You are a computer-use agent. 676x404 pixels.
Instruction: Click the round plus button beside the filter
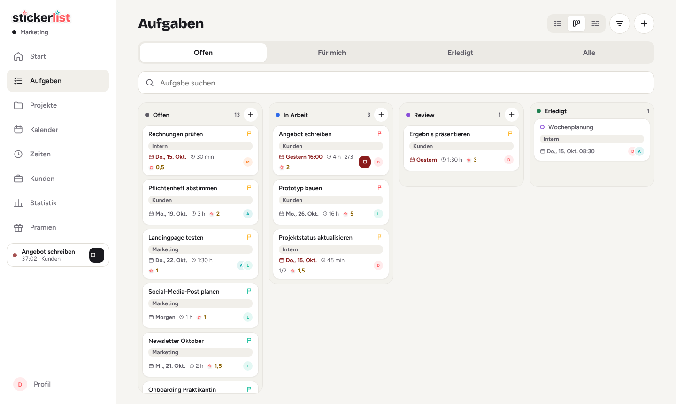pos(644,23)
